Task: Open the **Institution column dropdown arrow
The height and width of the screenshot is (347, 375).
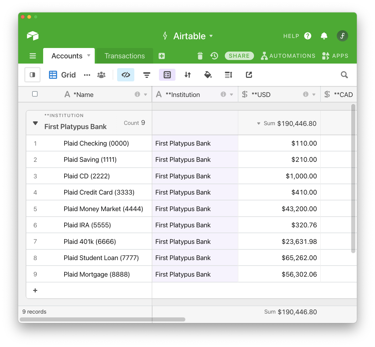Action: tap(232, 95)
